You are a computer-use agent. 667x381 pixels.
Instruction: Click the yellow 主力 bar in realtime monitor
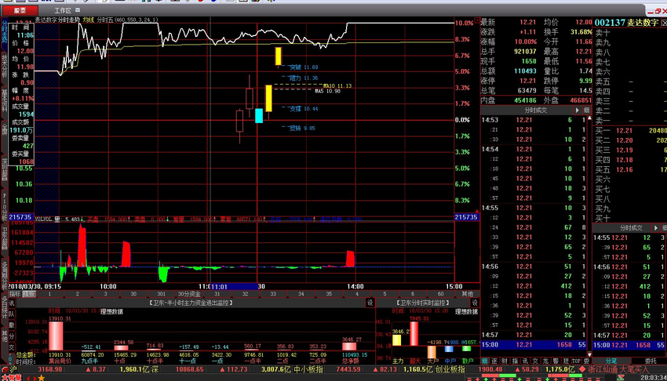click(x=396, y=340)
